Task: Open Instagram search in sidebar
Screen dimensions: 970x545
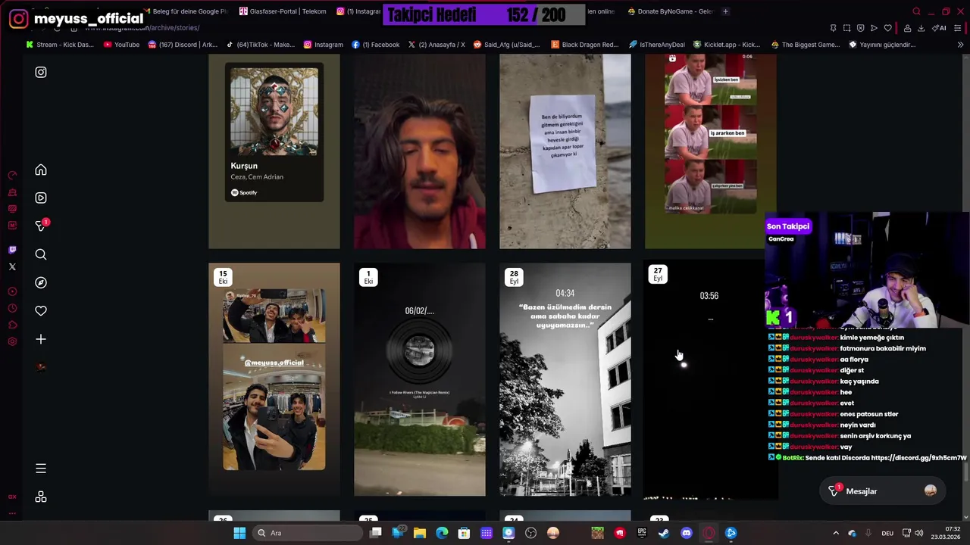Action: (x=41, y=254)
